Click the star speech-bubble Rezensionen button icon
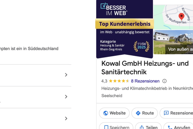The height and width of the screenshot is (129, 193). [166, 113]
